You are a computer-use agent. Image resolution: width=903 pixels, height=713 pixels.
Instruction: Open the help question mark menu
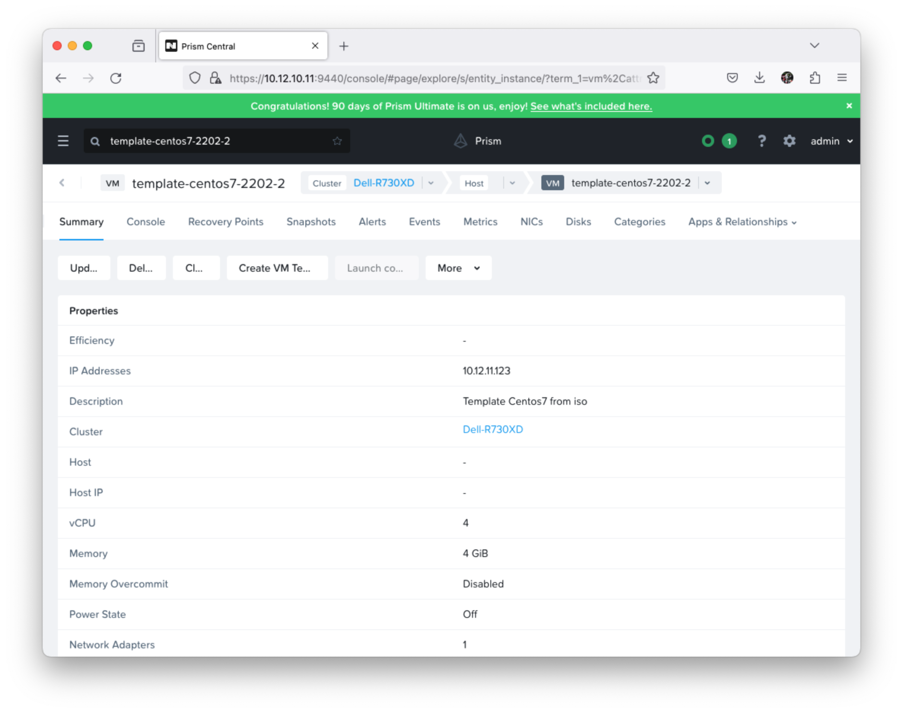[761, 141]
